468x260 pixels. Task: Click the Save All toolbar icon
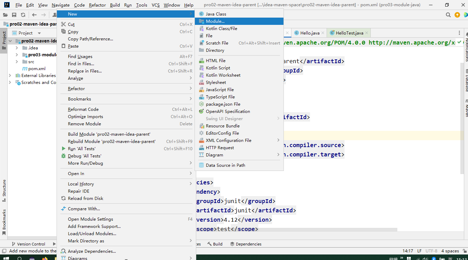[14, 15]
